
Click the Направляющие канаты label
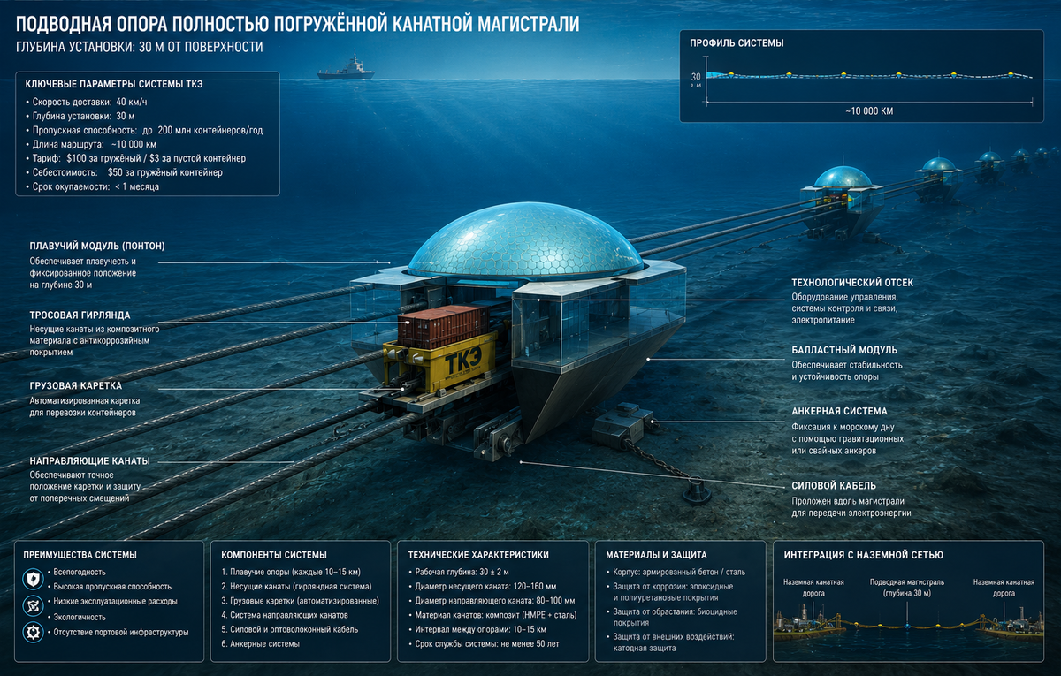click(x=89, y=460)
